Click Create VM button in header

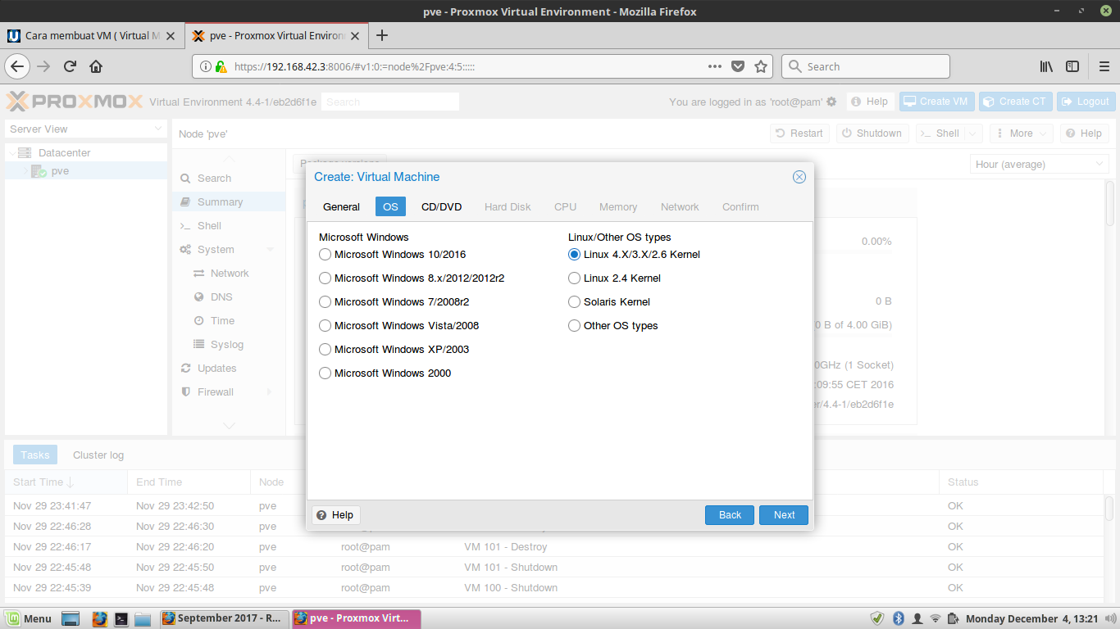[x=936, y=102]
